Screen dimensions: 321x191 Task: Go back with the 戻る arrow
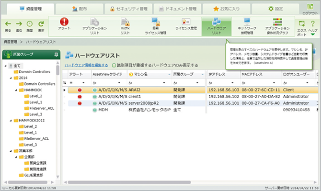tap(8, 24)
